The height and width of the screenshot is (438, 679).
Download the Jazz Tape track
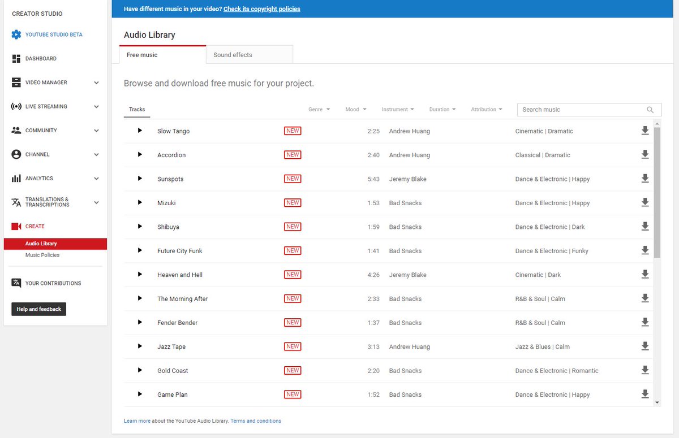(644, 346)
